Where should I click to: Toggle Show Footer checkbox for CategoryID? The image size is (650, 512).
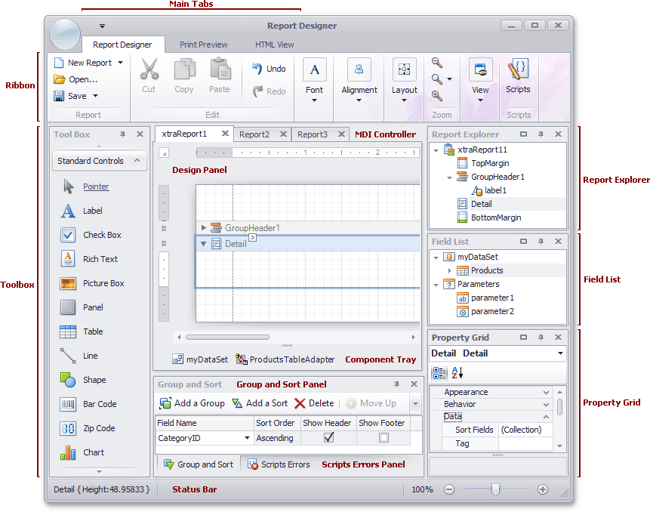pyautogui.click(x=384, y=437)
